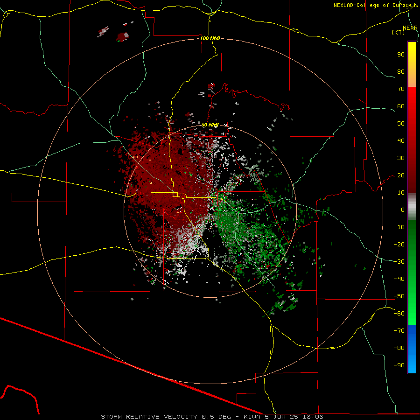Click the 50 value on the velocity scale

(401, 124)
